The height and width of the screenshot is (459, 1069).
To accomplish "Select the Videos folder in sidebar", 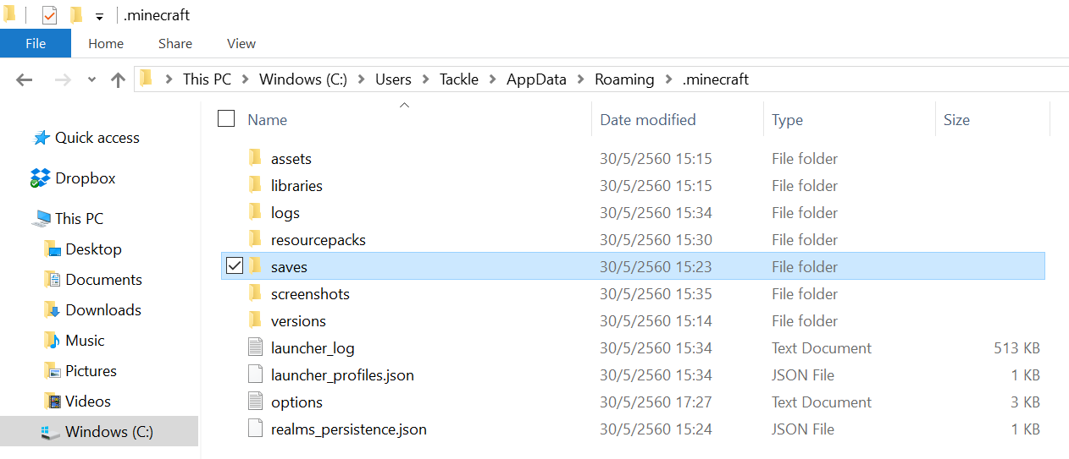I will pos(88,402).
